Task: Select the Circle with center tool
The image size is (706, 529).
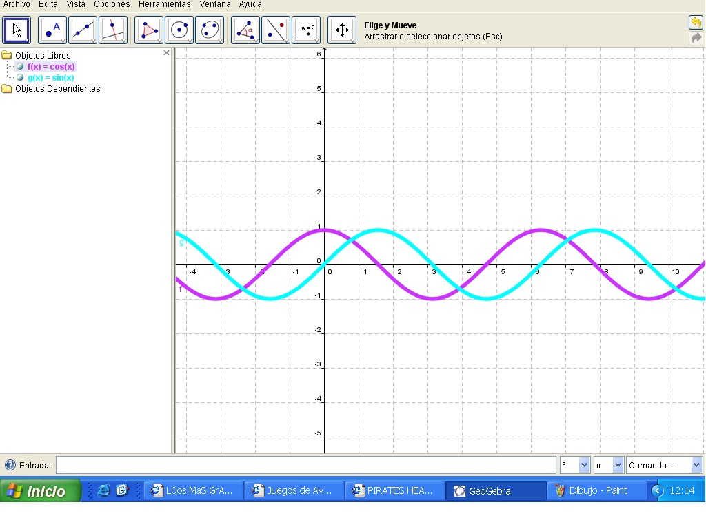Action: [179, 30]
